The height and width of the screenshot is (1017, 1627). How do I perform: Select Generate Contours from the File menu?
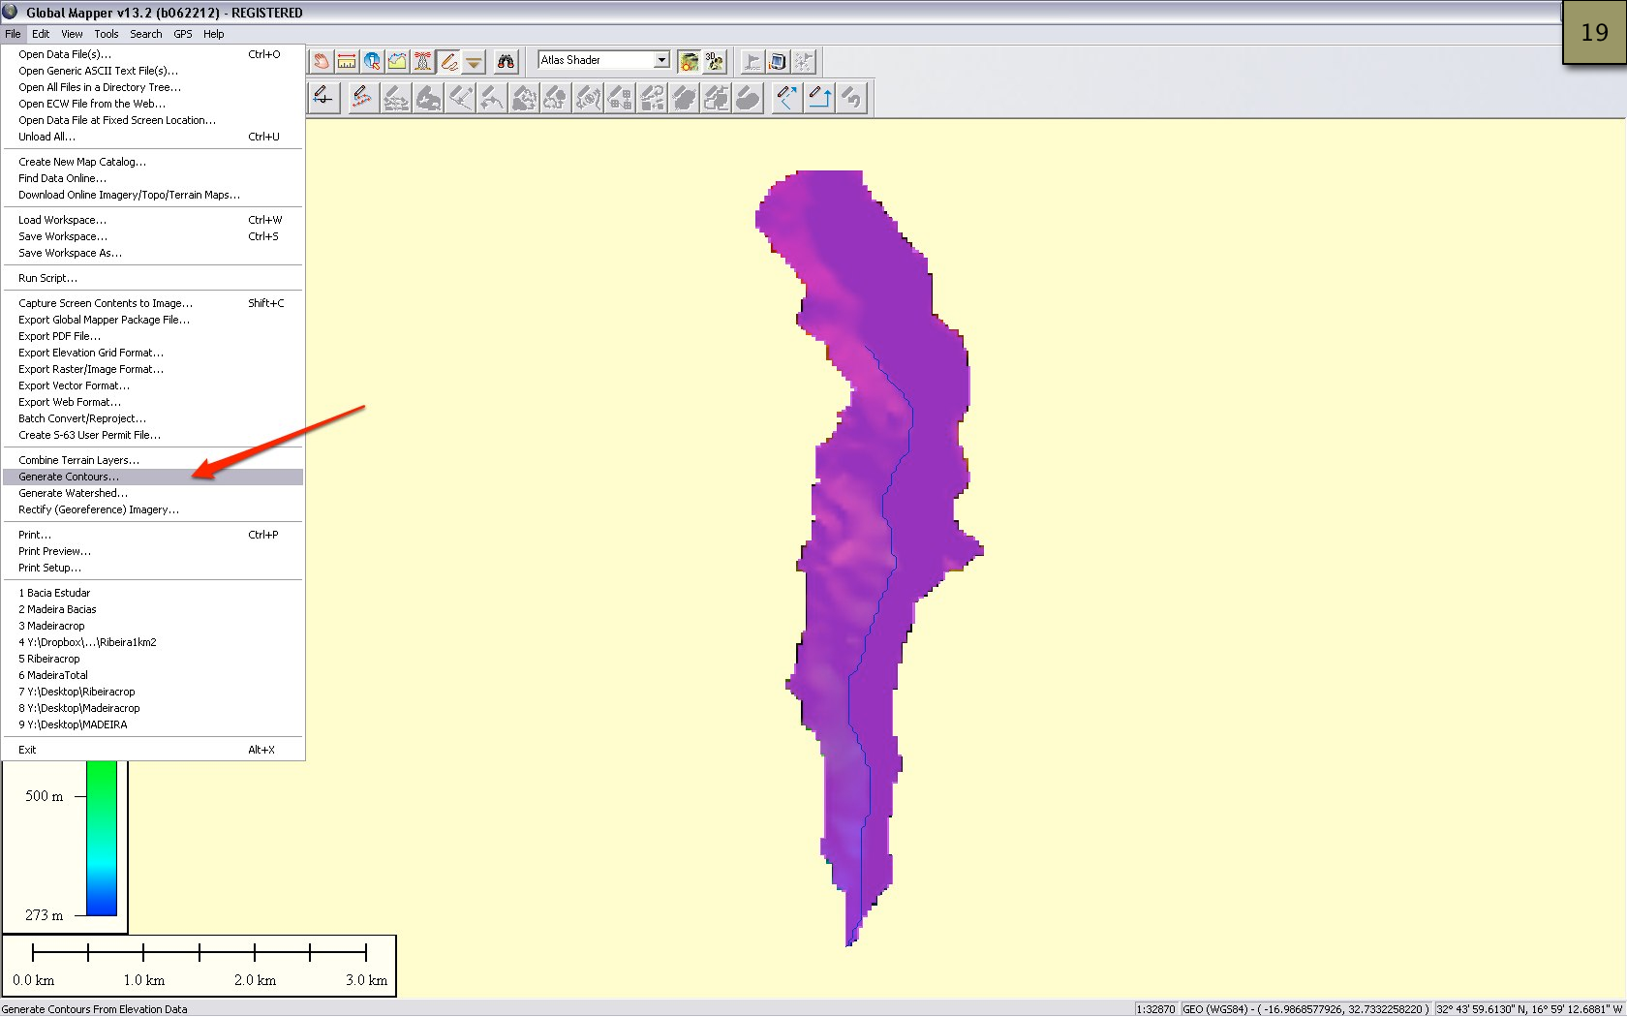click(68, 477)
